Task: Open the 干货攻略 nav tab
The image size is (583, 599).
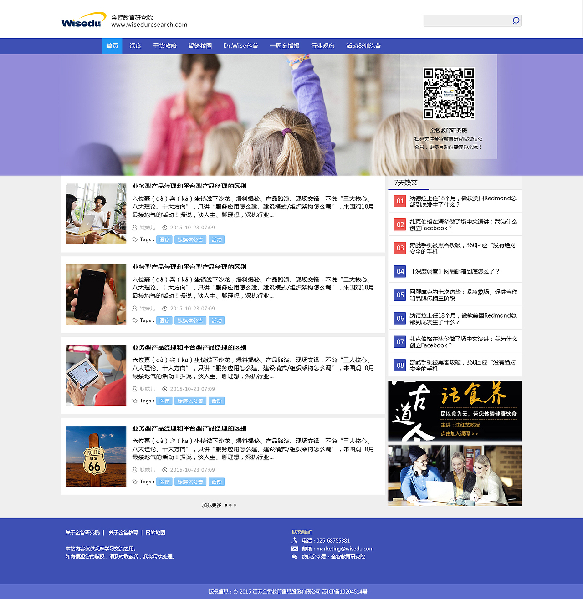Action: tap(165, 46)
